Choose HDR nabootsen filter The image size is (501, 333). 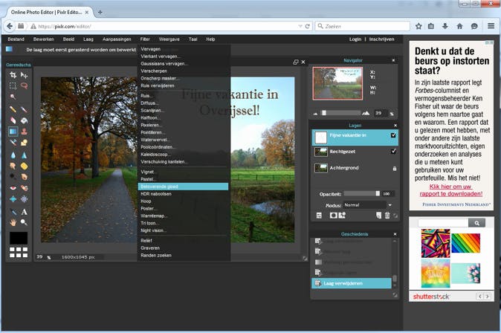click(183, 194)
